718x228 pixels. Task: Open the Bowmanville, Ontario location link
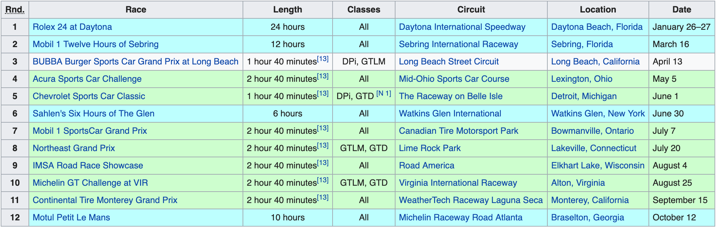(x=593, y=131)
